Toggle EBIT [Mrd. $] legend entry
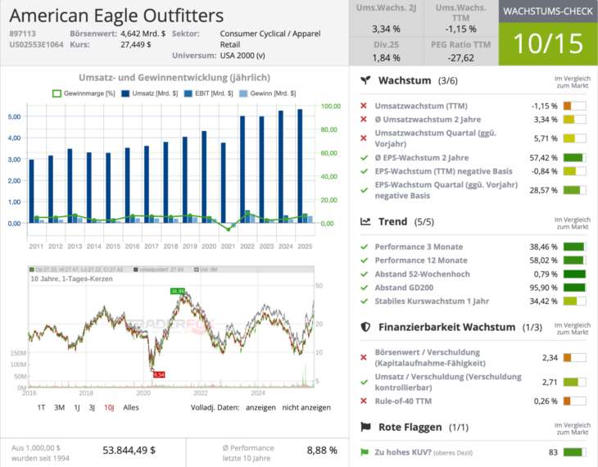 coord(208,93)
